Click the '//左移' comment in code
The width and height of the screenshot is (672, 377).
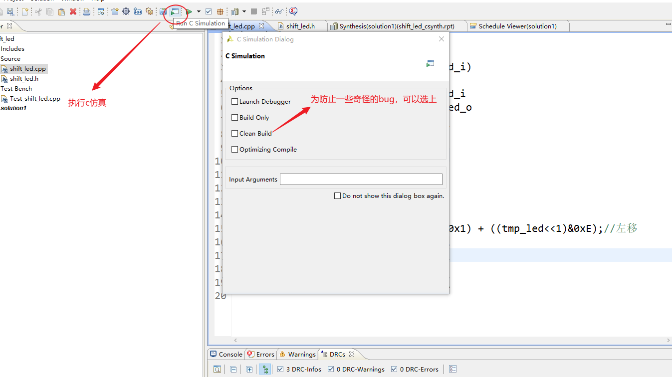[621, 228]
